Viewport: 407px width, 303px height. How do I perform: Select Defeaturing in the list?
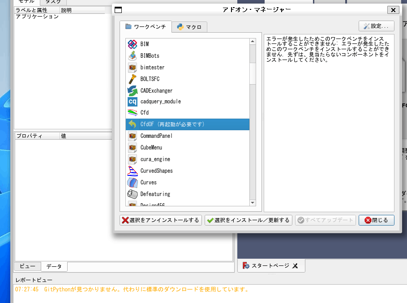(188, 194)
